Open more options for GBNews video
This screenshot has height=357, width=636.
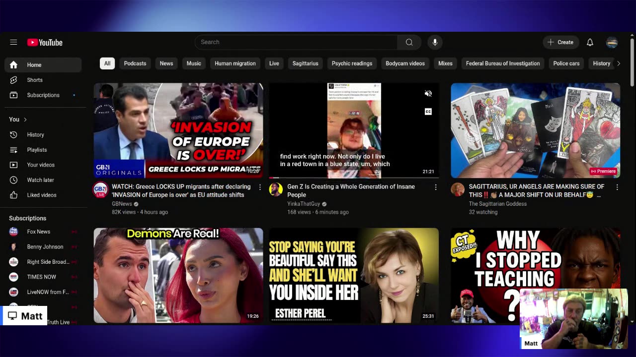point(260,187)
